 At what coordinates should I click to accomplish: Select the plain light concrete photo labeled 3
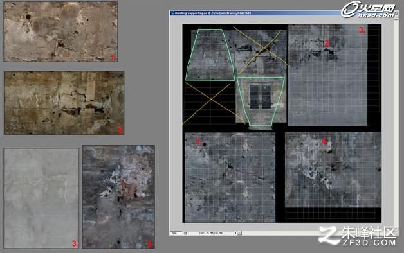[x=41, y=198]
